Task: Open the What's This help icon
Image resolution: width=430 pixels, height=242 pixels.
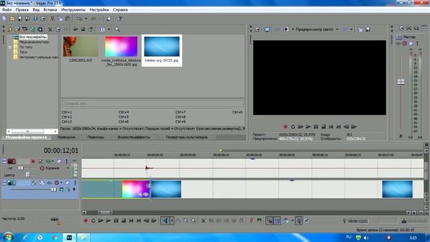Action: pyautogui.click(x=120, y=19)
